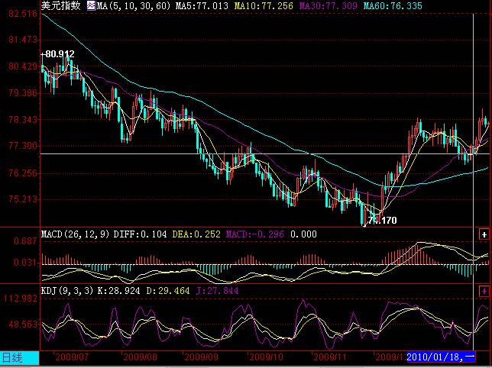The width and height of the screenshot is (492, 368).
Task: Click the DEA:0.252 value
Action: 196,234
